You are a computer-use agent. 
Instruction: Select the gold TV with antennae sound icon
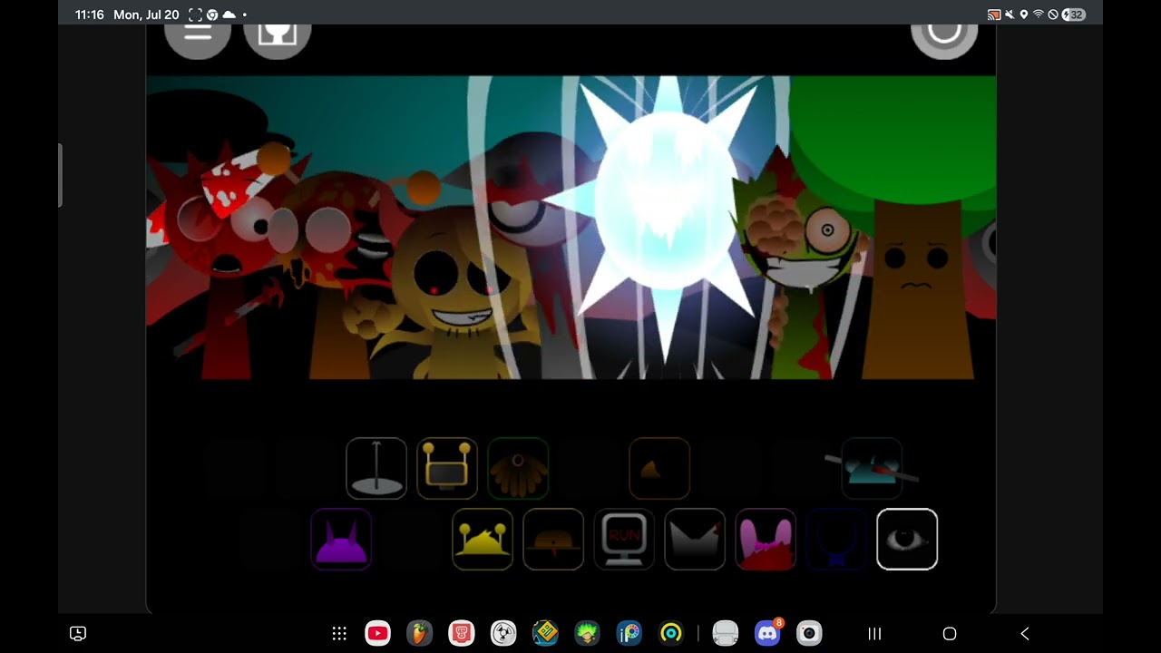[x=447, y=468]
